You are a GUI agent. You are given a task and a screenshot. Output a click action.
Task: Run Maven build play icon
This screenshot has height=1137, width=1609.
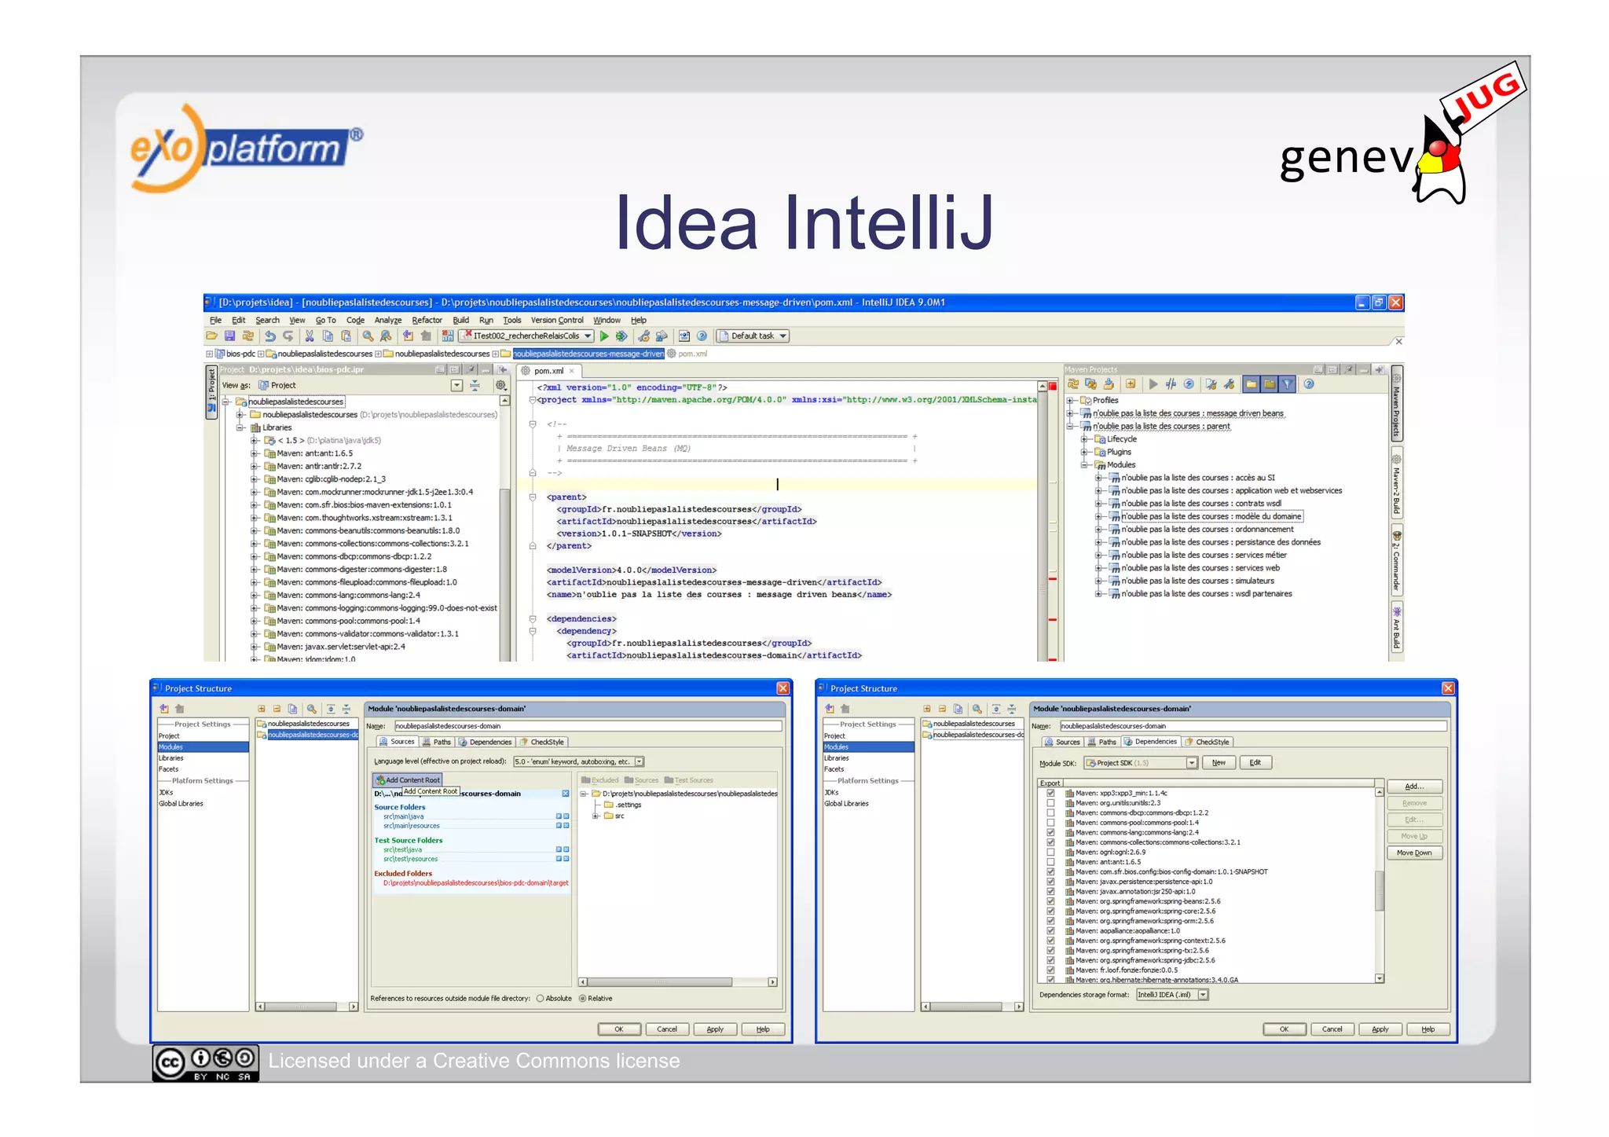(x=1153, y=384)
